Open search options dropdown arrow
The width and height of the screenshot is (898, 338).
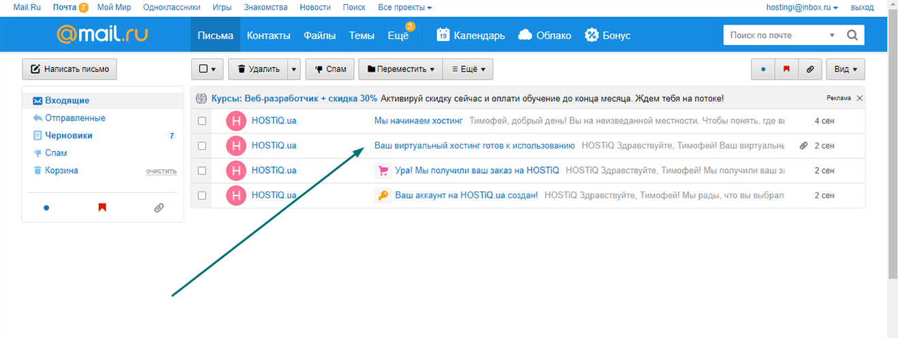(x=833, y=35)
